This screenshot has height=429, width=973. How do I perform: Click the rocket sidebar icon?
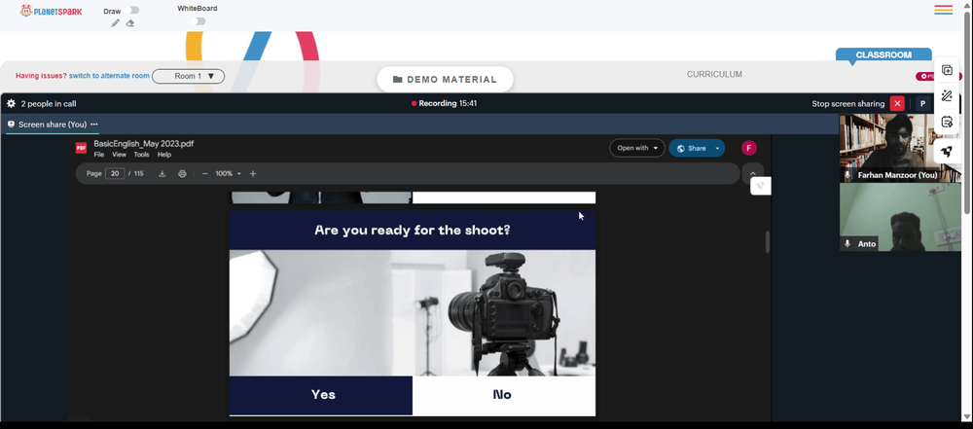pos(947,150)
